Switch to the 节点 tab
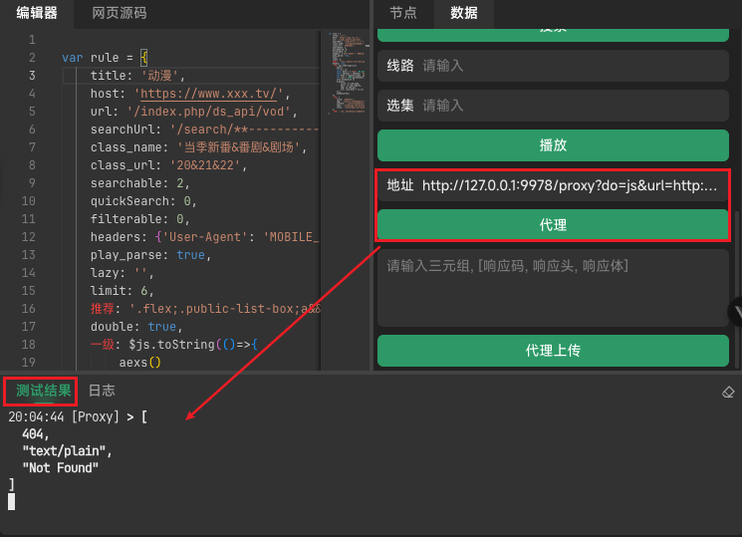Viewport: 742px width, 537px height. coord(403,13)
